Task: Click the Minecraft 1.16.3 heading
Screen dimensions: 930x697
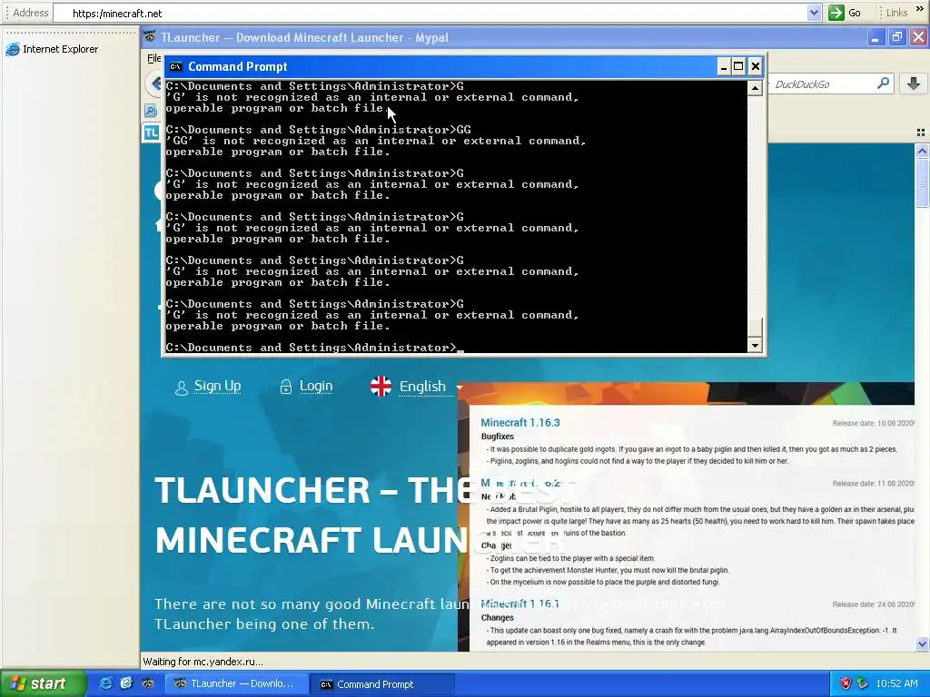Action: (x=520, y=423)
